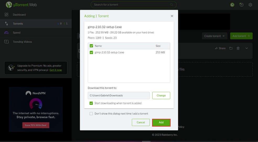This screenshot has height=142, width=258.
Task: Click the Premium upgrade logo icon
Action: point(11,67)
